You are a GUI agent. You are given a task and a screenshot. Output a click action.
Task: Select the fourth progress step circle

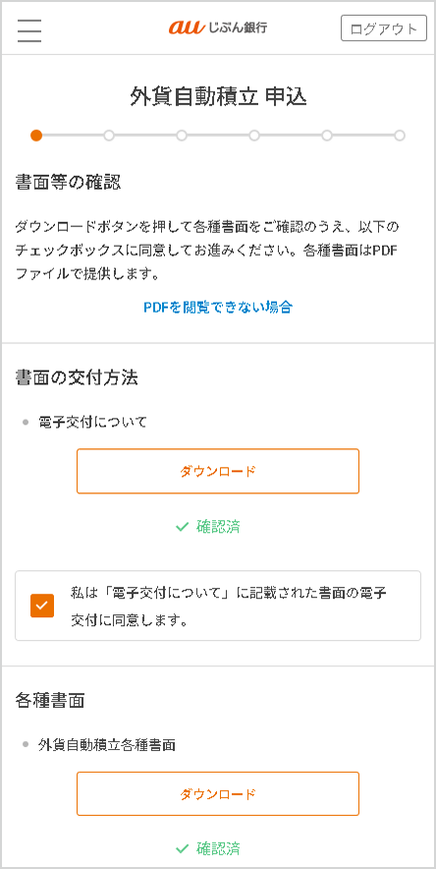pyautogui.click(x=254, y=136)
